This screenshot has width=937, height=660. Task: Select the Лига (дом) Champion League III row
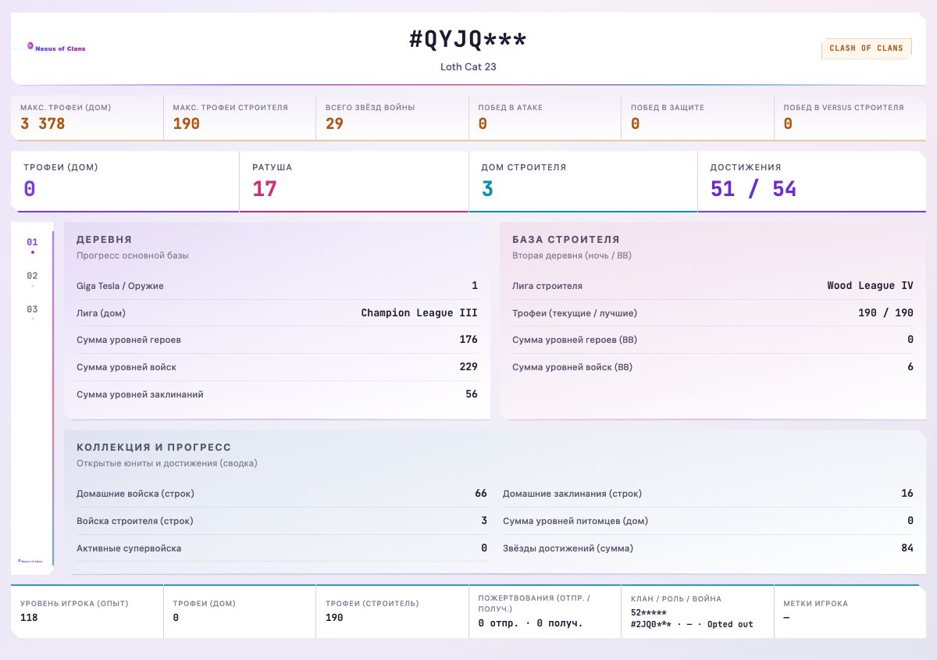tap(277, 313)
